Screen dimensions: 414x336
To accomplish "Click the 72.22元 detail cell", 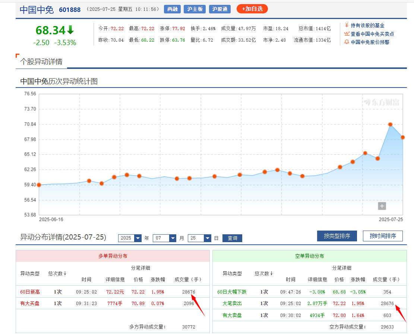I will click(115, 292).
